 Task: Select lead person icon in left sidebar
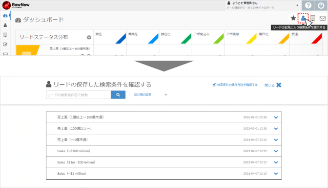(x=5, y=25)
